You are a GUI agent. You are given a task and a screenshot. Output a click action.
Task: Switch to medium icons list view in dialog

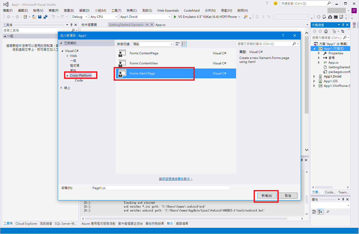[x=184, y=44]
